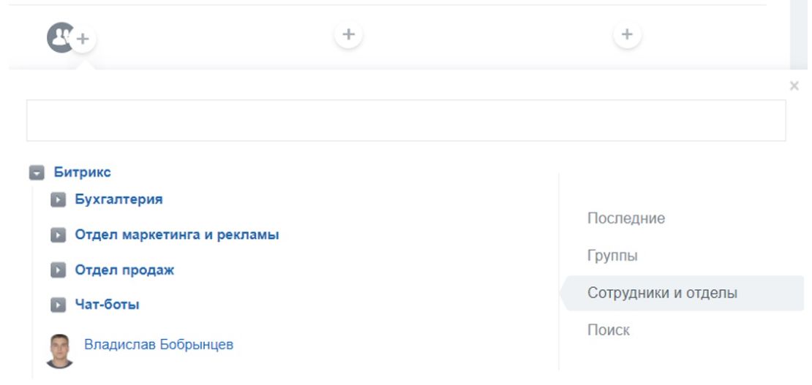
Task: Expand the Чат-боты department arrow
Action: pyautogui.click(x=58, y=305)
